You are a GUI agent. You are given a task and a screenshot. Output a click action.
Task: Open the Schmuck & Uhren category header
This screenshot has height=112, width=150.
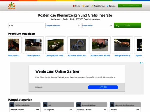92,105
